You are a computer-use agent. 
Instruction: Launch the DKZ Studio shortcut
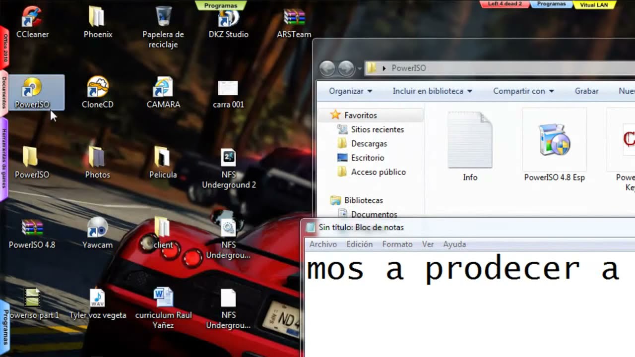point(229,22)
